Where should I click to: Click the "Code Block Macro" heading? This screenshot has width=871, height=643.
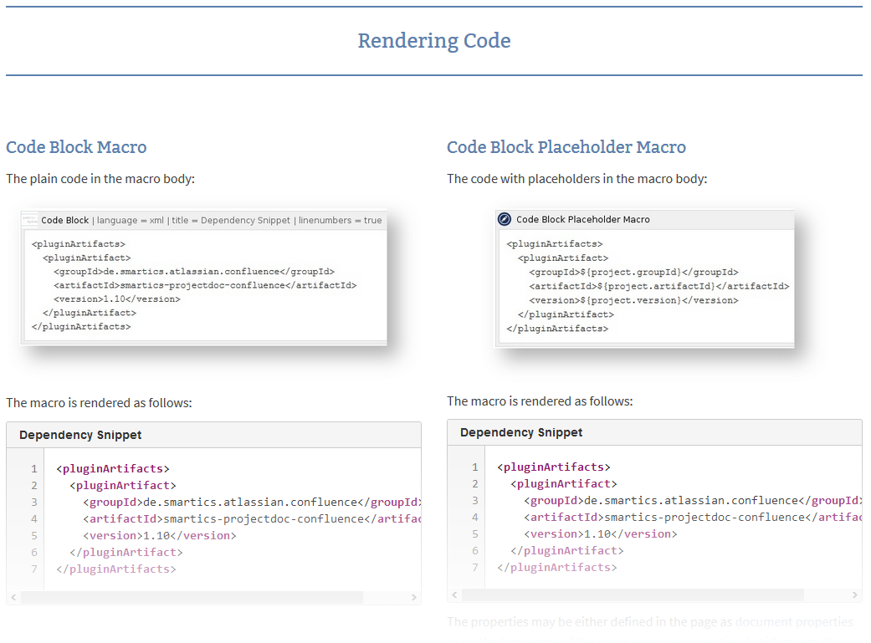(x=76, y=147)
